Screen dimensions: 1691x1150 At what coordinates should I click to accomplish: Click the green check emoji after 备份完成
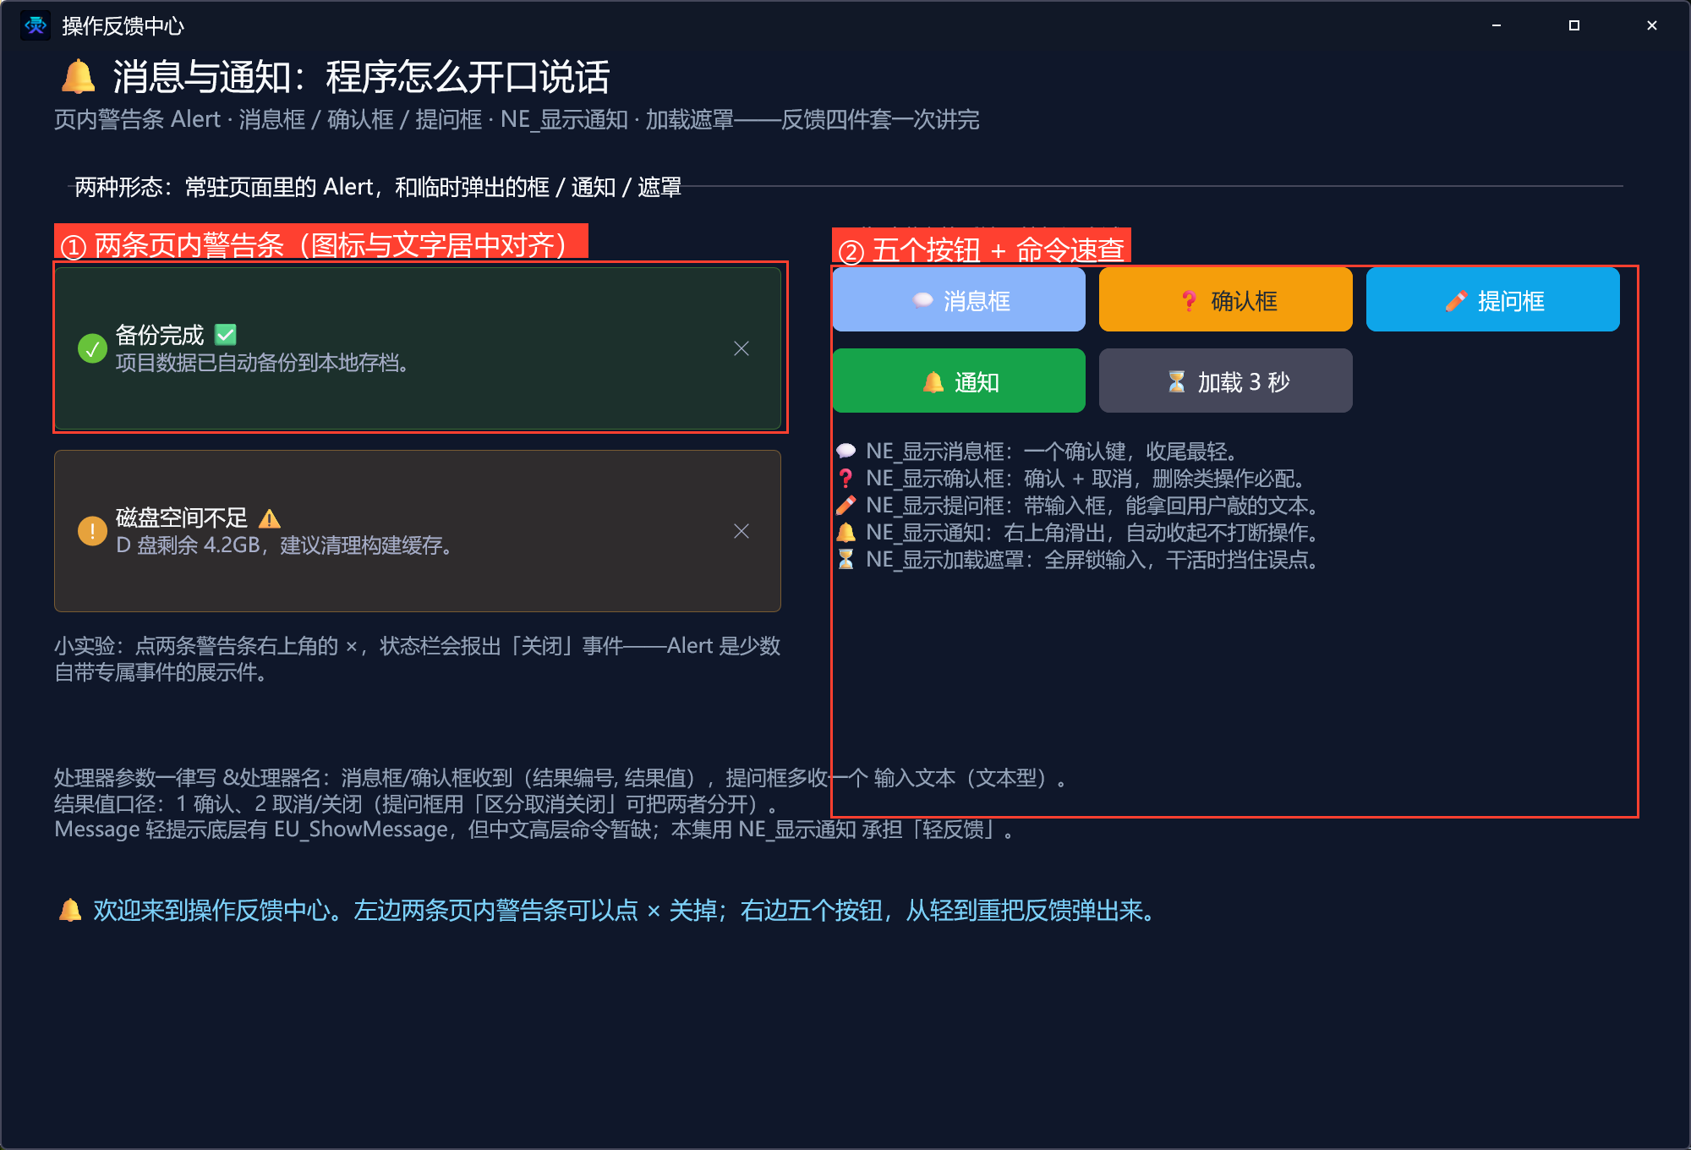point(226,335)
